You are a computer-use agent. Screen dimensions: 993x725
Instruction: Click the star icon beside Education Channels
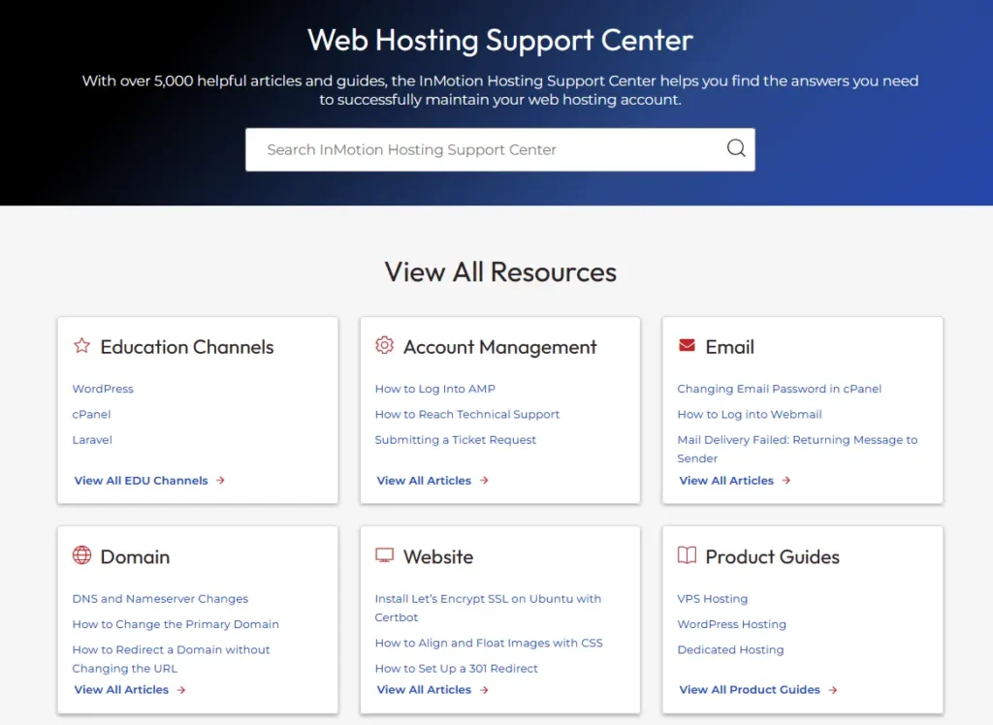(x=81, y=346)
